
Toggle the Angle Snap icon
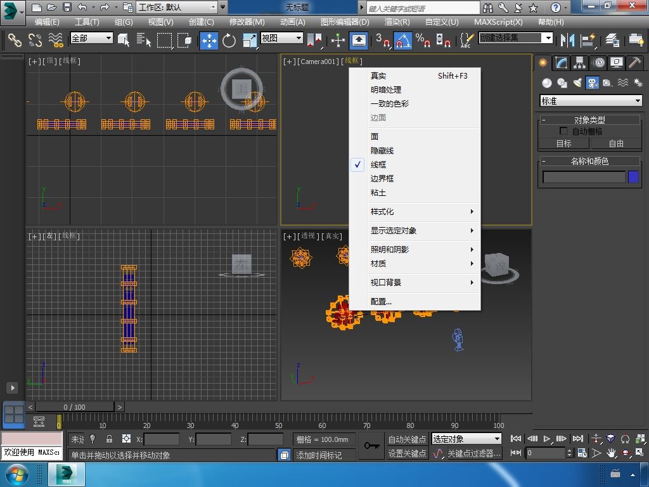pyautogui.click(x=402, y=41)
